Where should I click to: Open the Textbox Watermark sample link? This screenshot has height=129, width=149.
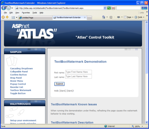pos(21,90)
